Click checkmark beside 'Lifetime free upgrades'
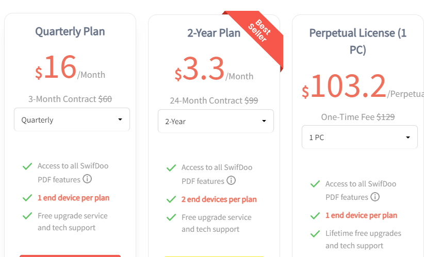Viewport: 424px width, 257px height. click(x=315, y=233)
